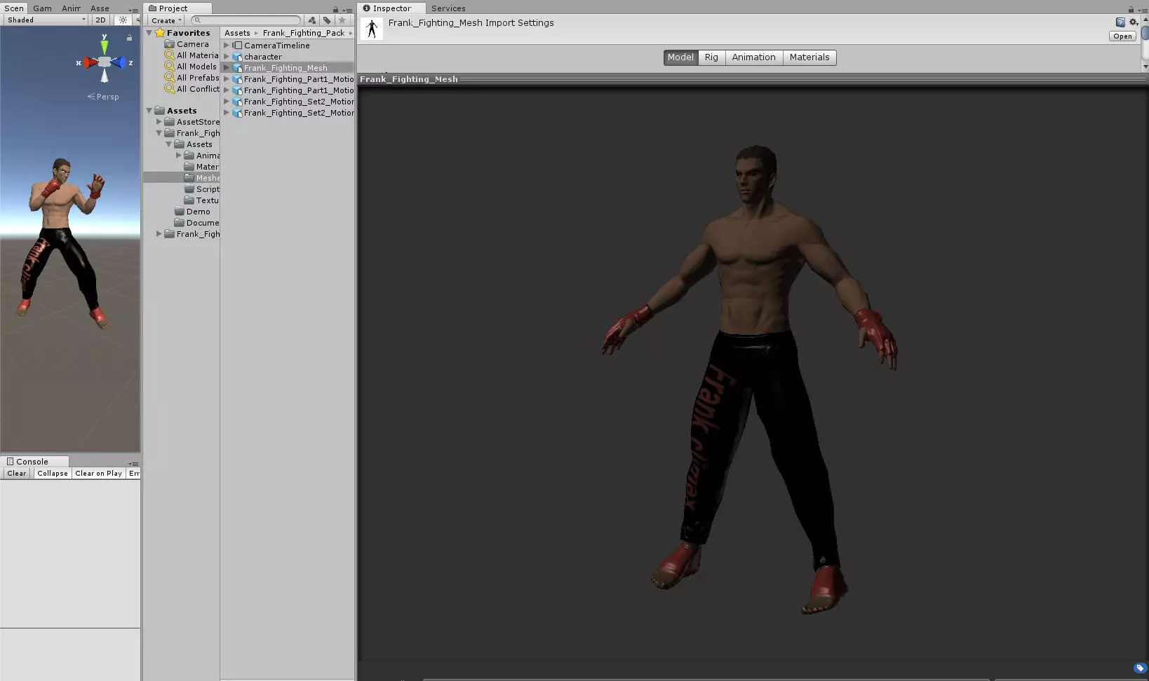Click the Project search input field
1149x681 pixels.
(x=247, y=20)
